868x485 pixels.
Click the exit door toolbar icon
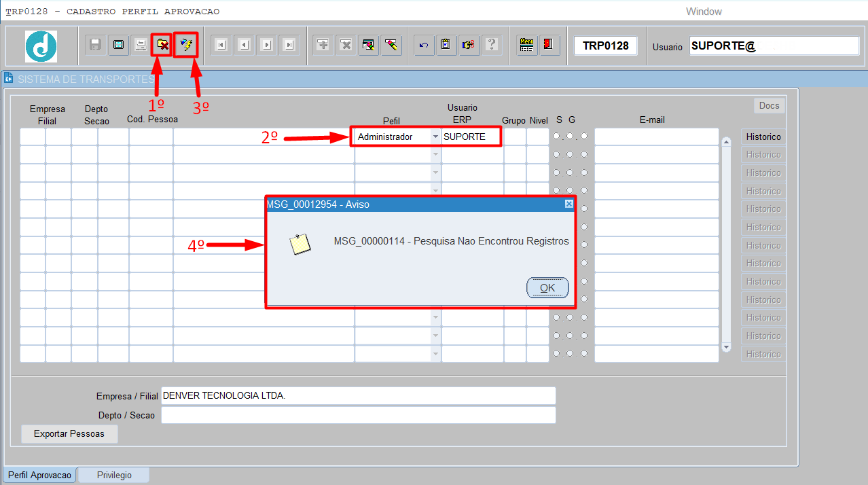(x=548, y=45)
